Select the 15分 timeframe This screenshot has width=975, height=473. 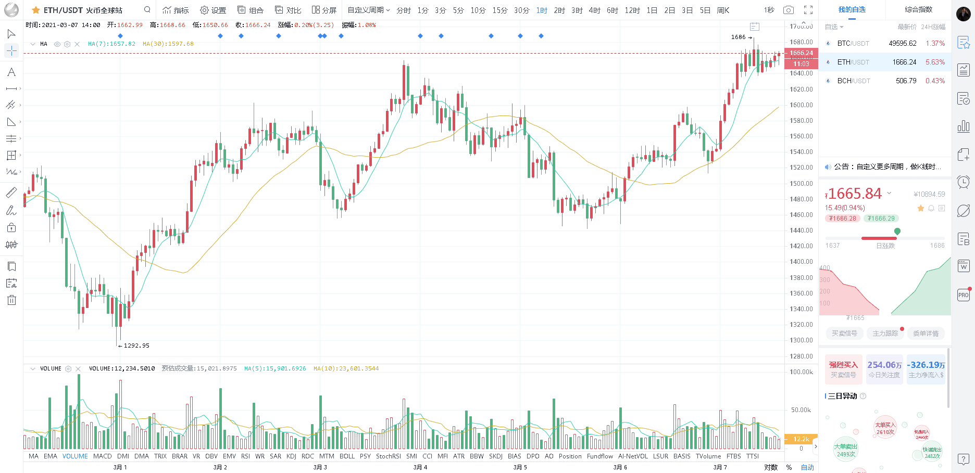[500, 10]
